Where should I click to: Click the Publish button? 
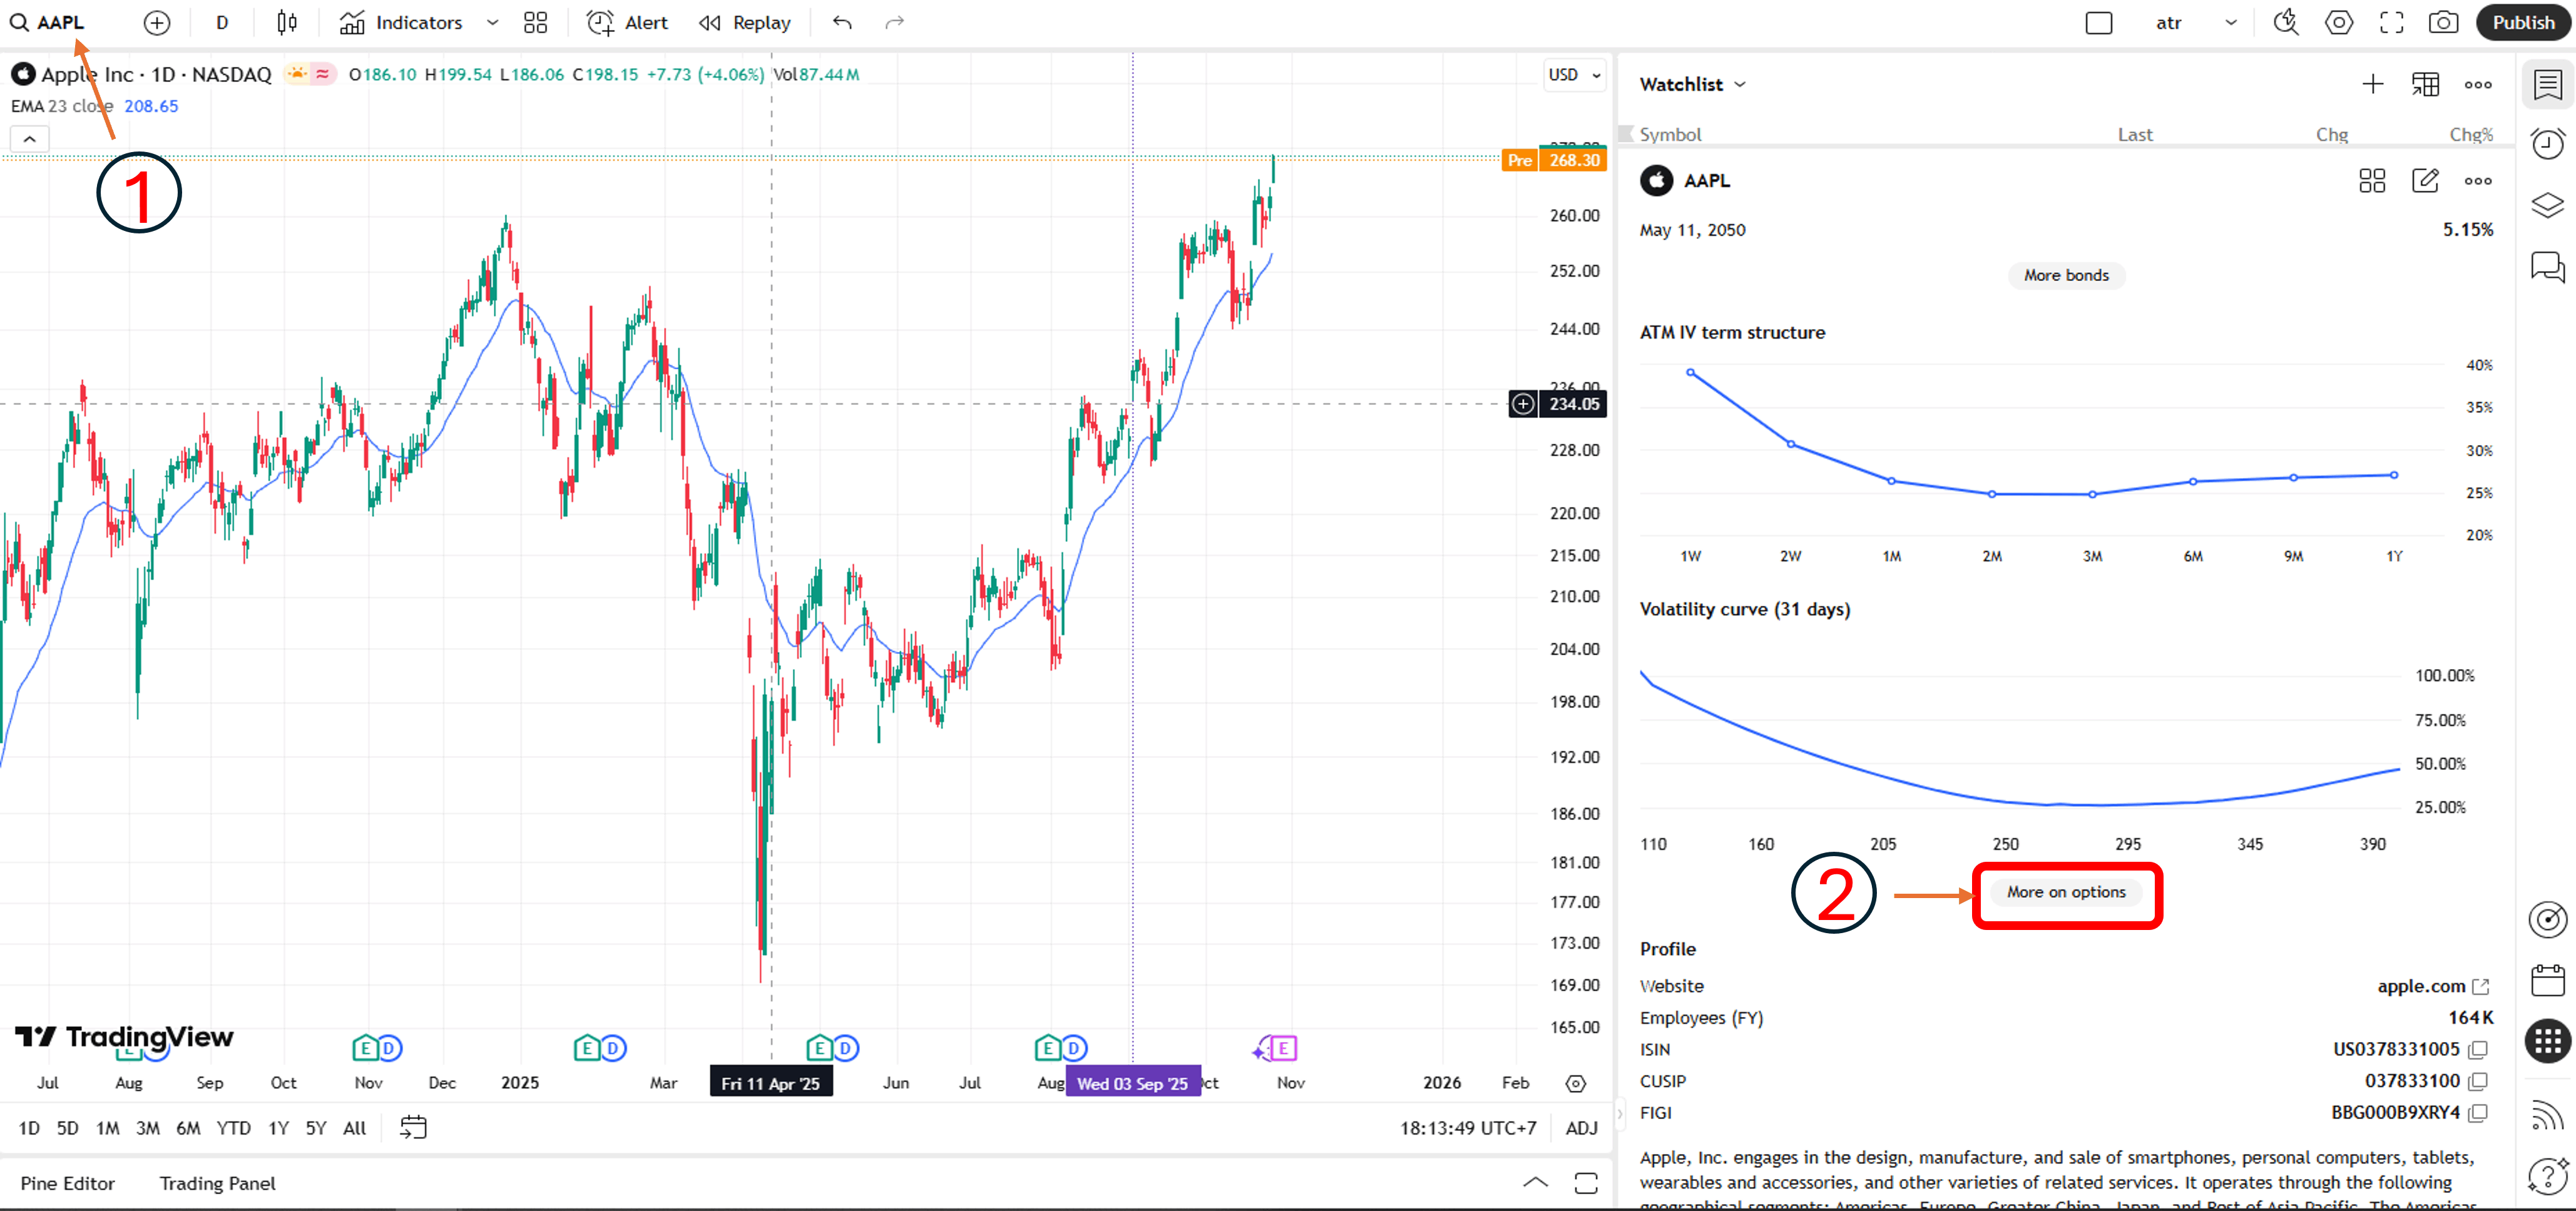(x=2522, y=22)
